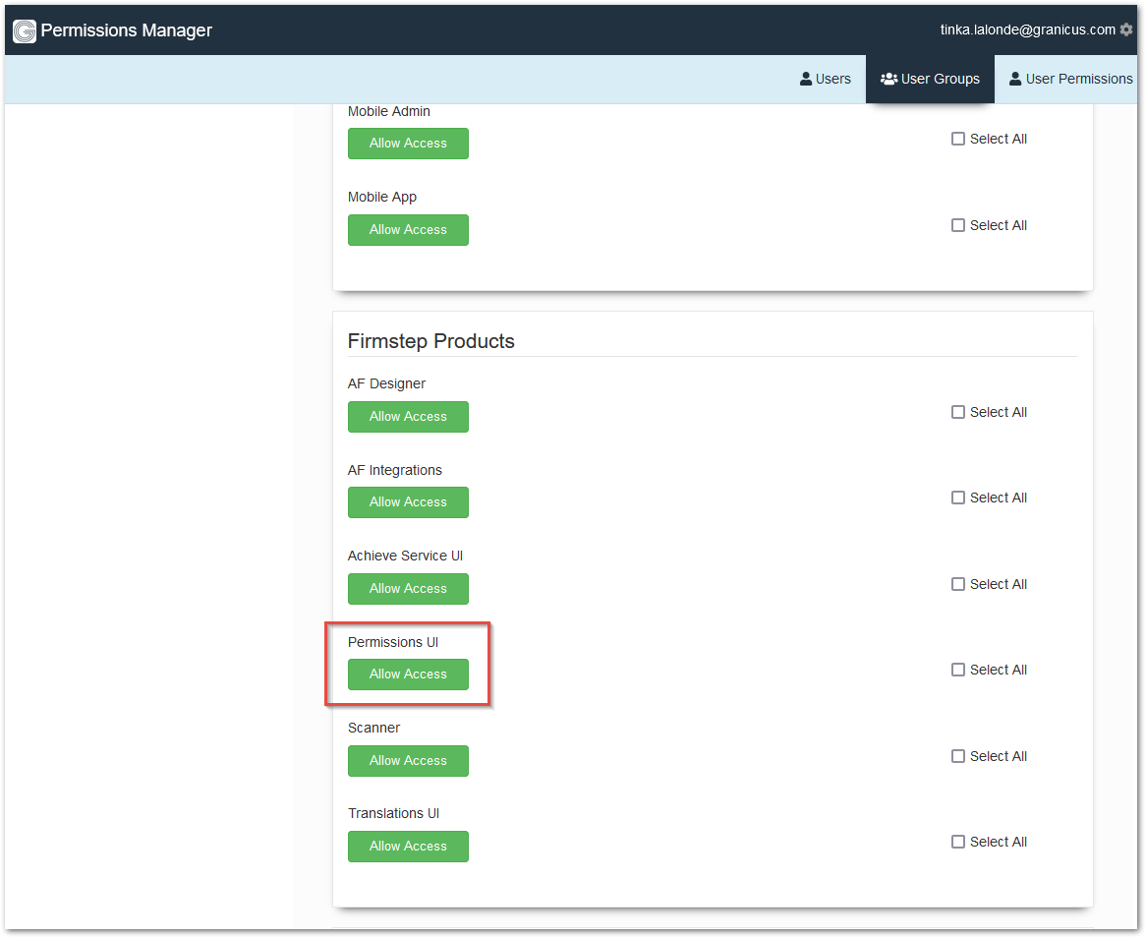
Task: Allow Access for Achieve Service UI
Action: click(408, 589)
